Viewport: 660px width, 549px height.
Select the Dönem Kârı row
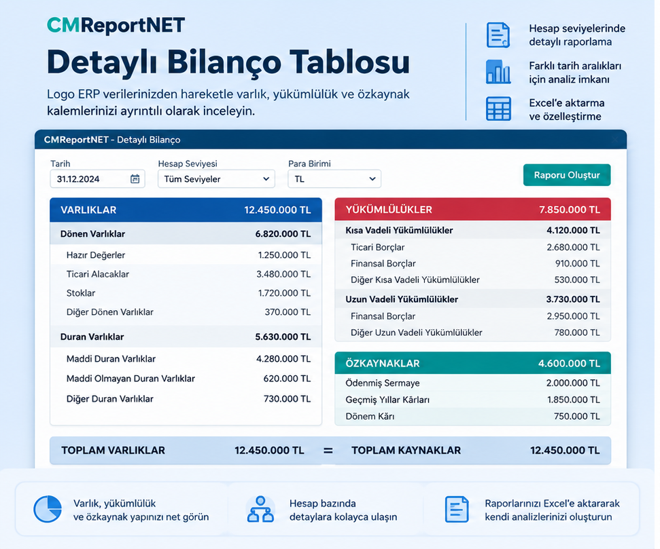472,417
